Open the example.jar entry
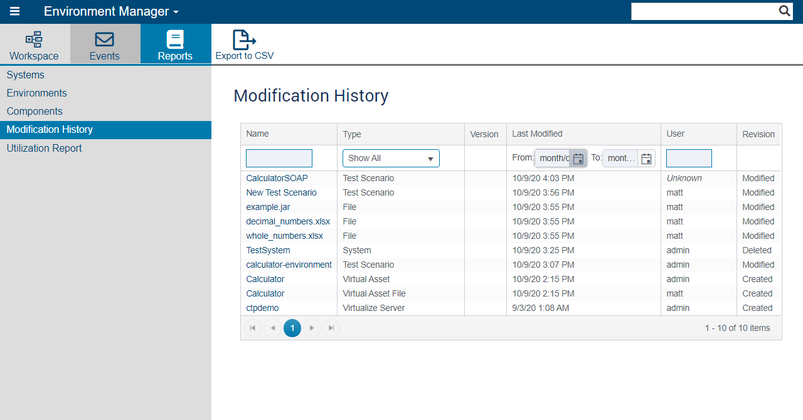Screen dimensions: 803x420 click(268, 207)
